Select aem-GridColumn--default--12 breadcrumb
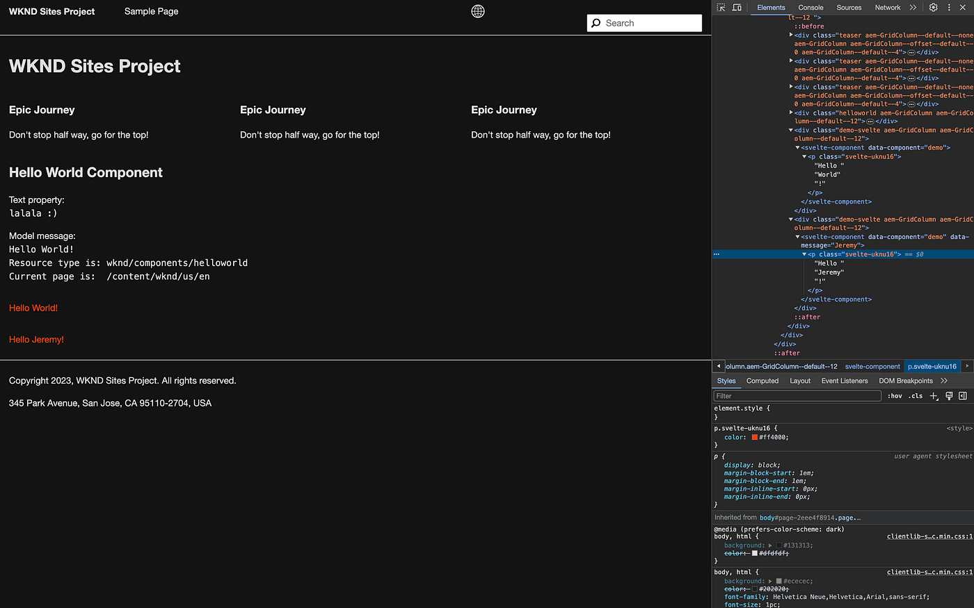Viewport: 974px width, 608px height. [781, 366]
